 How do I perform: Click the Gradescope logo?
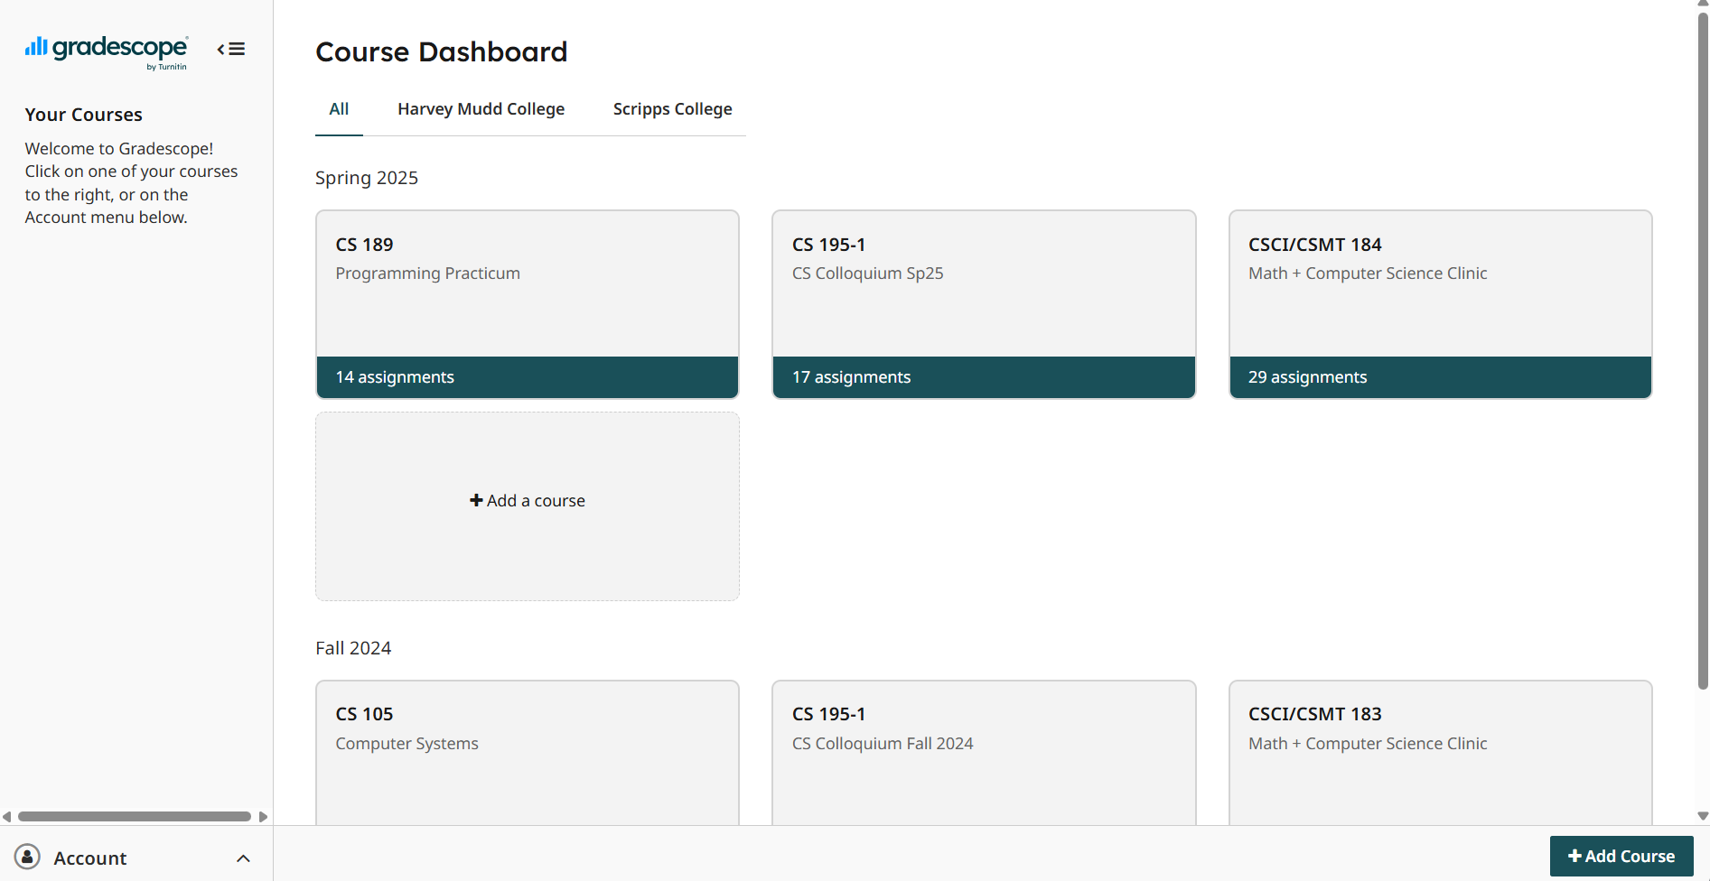(x=107, y=51)
